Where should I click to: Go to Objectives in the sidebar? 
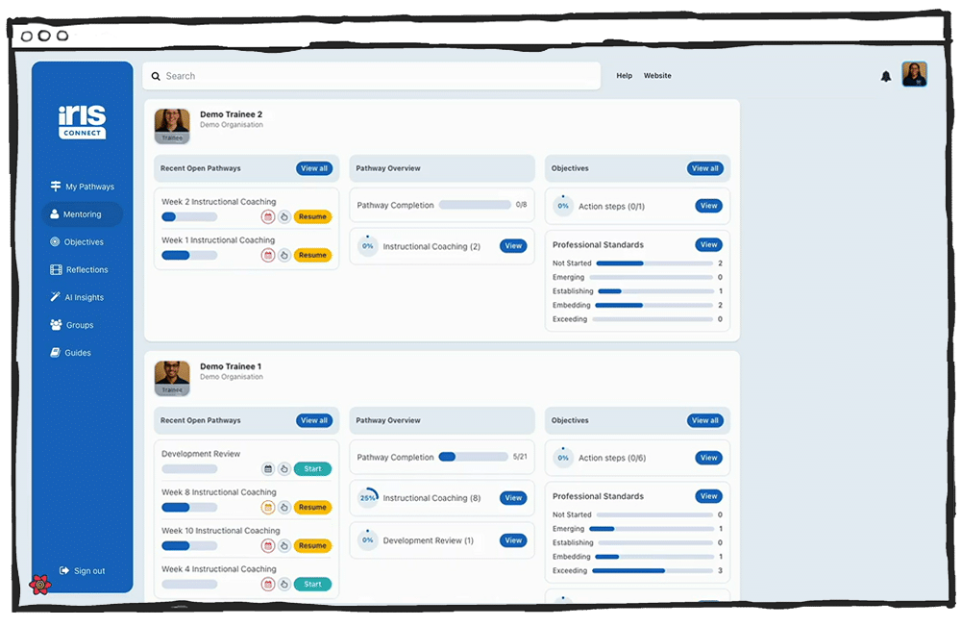point(77,241)
